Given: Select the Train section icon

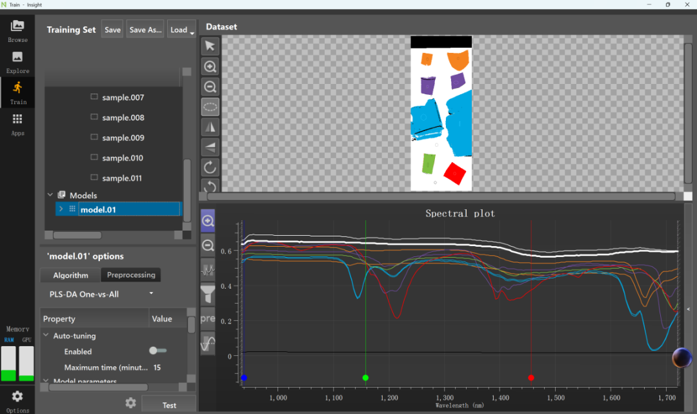Looking at the screenshot, I should (x=18, y=92).
